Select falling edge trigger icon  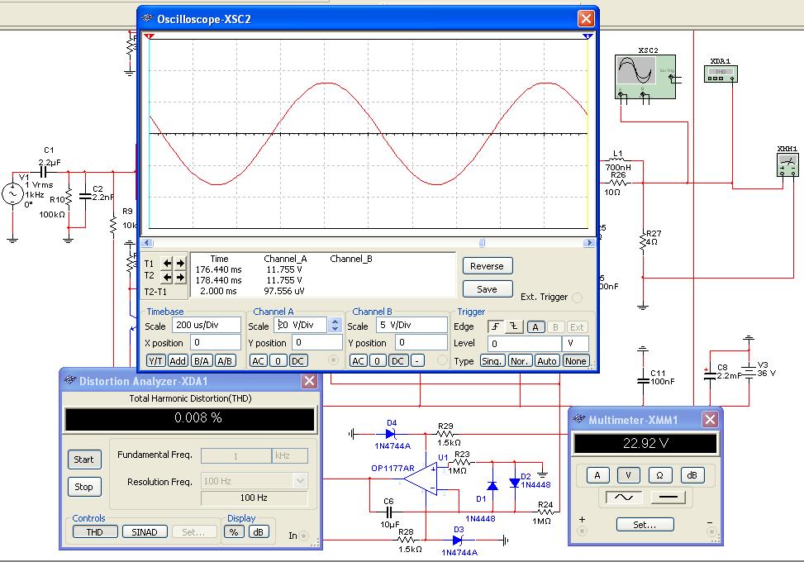(512, 326)
